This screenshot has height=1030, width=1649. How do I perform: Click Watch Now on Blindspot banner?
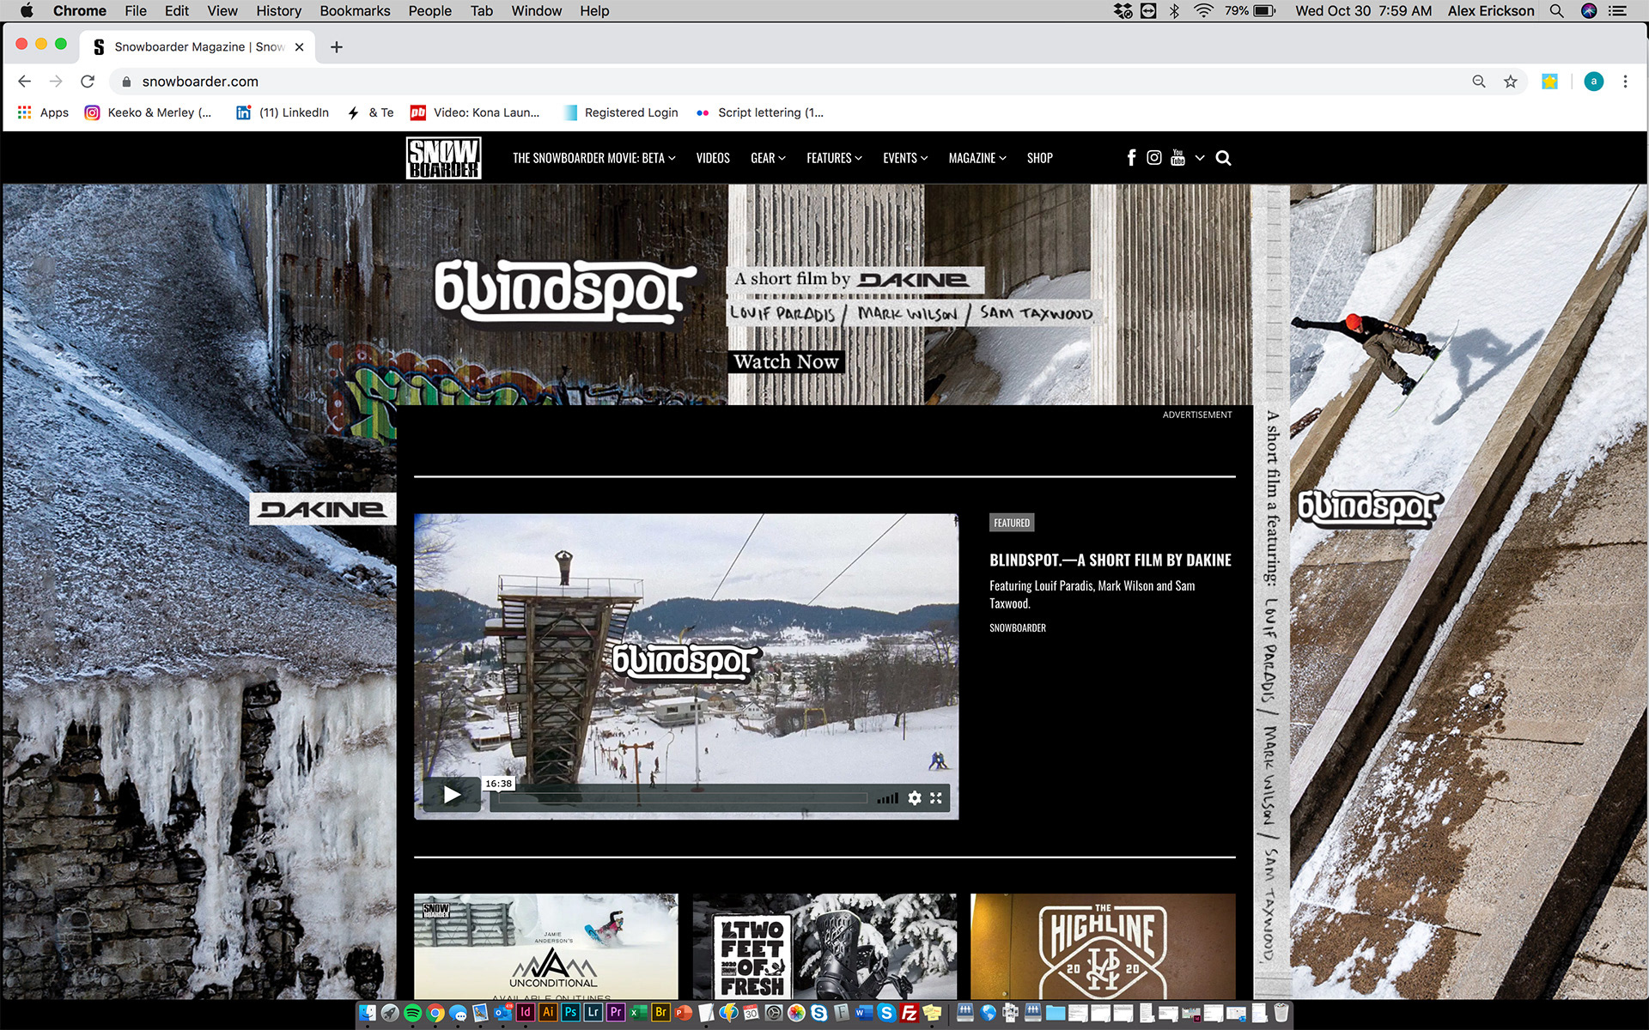(x=786, y=362)
